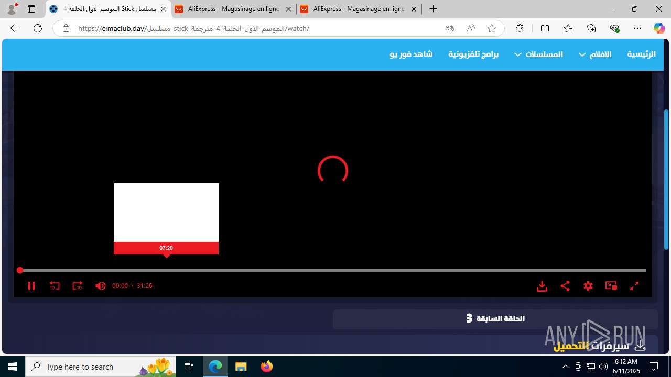The width and height of the screenshot is (671, 377).
Task: Toggle picture-in-picture mode
Action: click(x=611, y=286)
